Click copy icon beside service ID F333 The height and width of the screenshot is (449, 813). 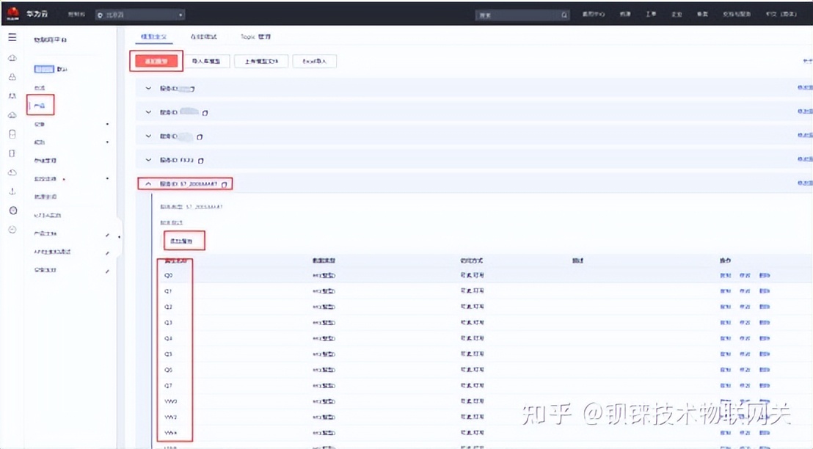[200, 159]
